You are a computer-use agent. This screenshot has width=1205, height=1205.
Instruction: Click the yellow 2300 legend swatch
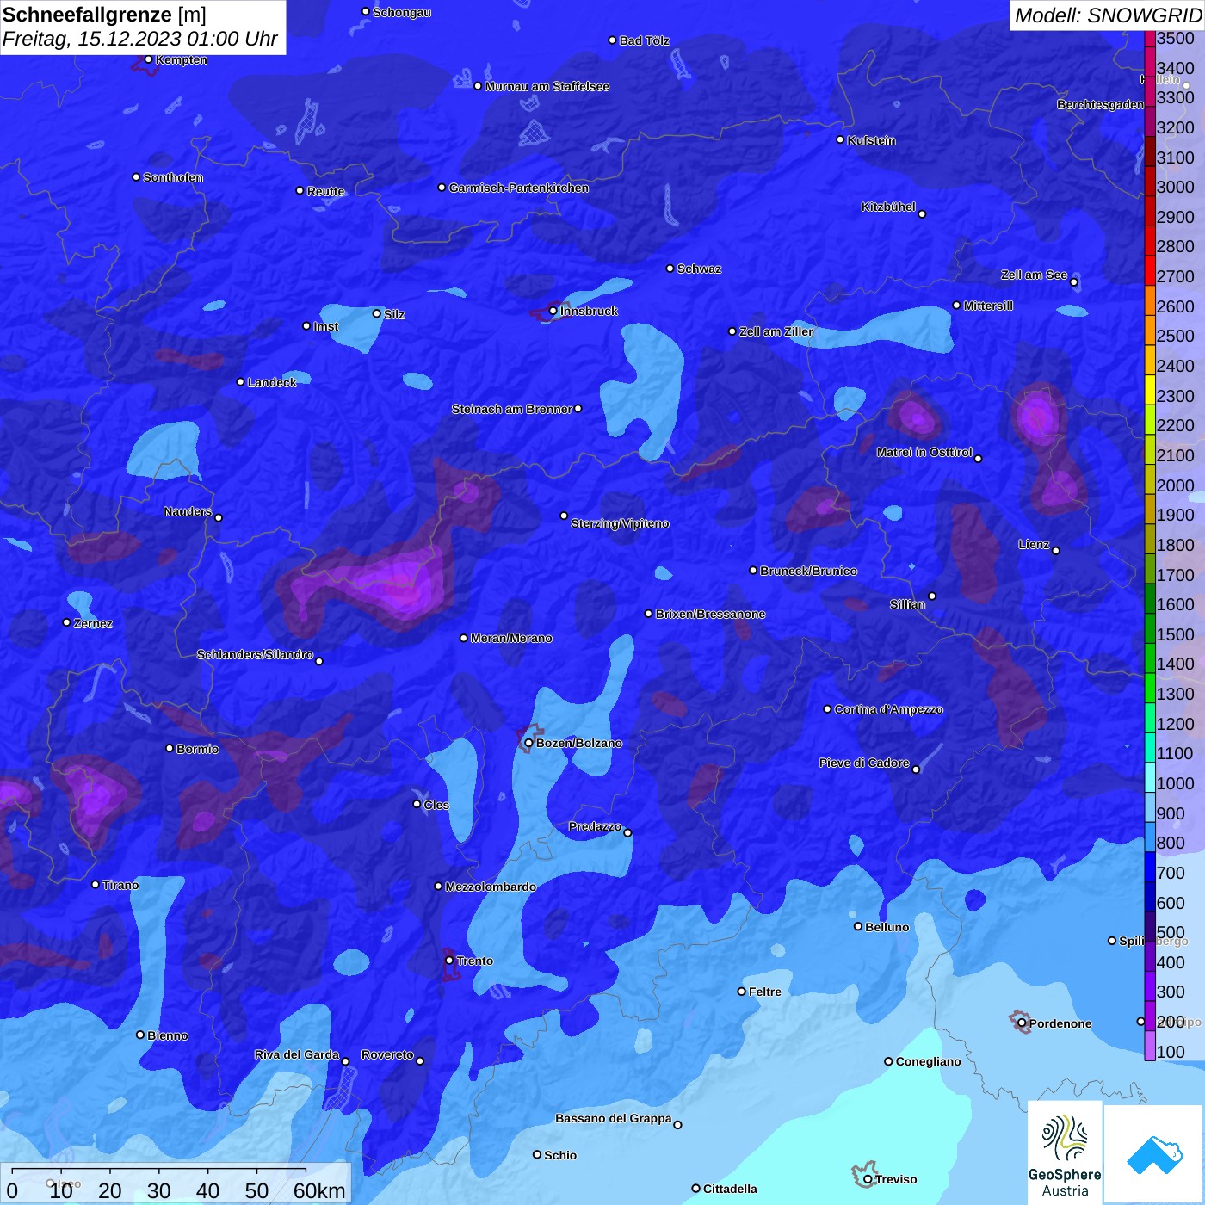coord(1150,390)
